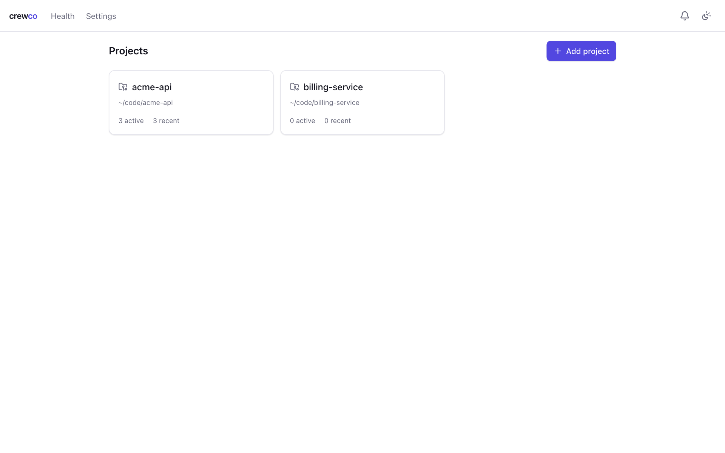725x453 pixels.
Task: Go to the crewco home logo
Action: 23,16
